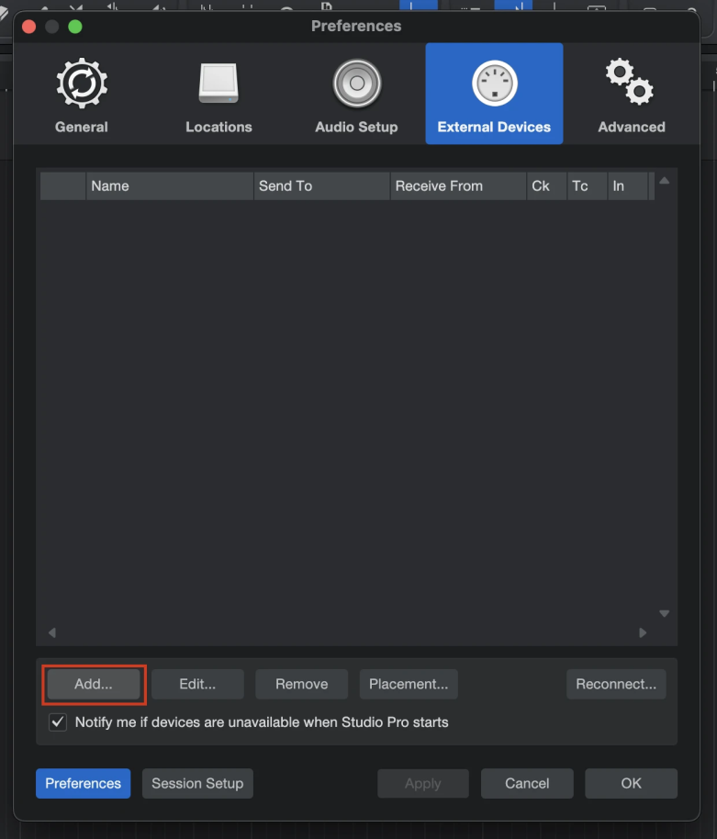This screenshot has width=717, height=839.
Task: Switch to the Audio Setup speaker icon
Action: click(x=356, y=84)
